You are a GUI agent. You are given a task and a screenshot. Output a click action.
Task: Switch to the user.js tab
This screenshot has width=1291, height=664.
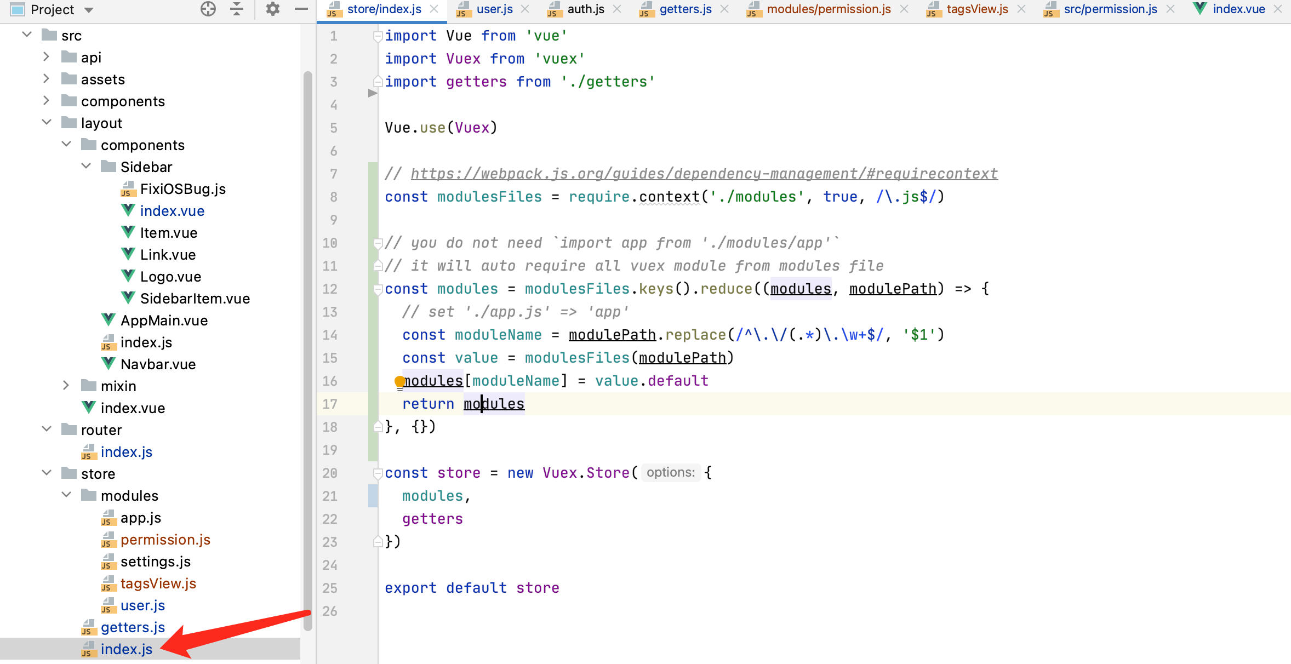coord(494,9)
